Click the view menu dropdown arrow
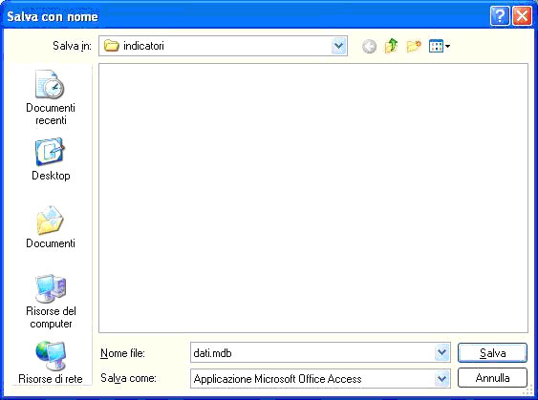This screenshot has height=400, width=538. [x=448, y=46]
